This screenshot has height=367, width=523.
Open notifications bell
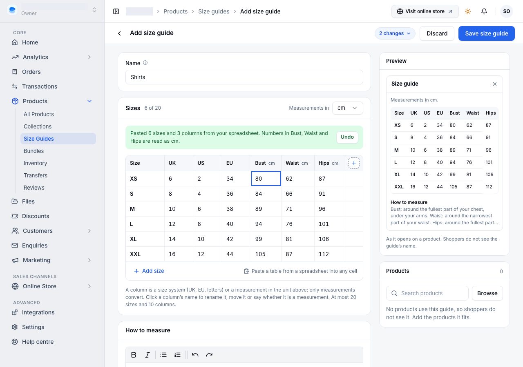click(x=484, y=11)
